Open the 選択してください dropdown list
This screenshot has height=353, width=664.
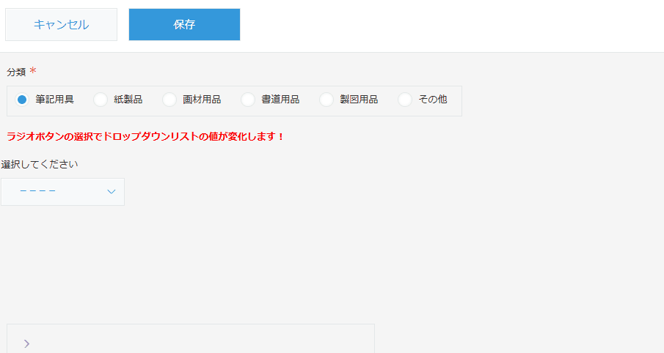[x=62, y=192]
